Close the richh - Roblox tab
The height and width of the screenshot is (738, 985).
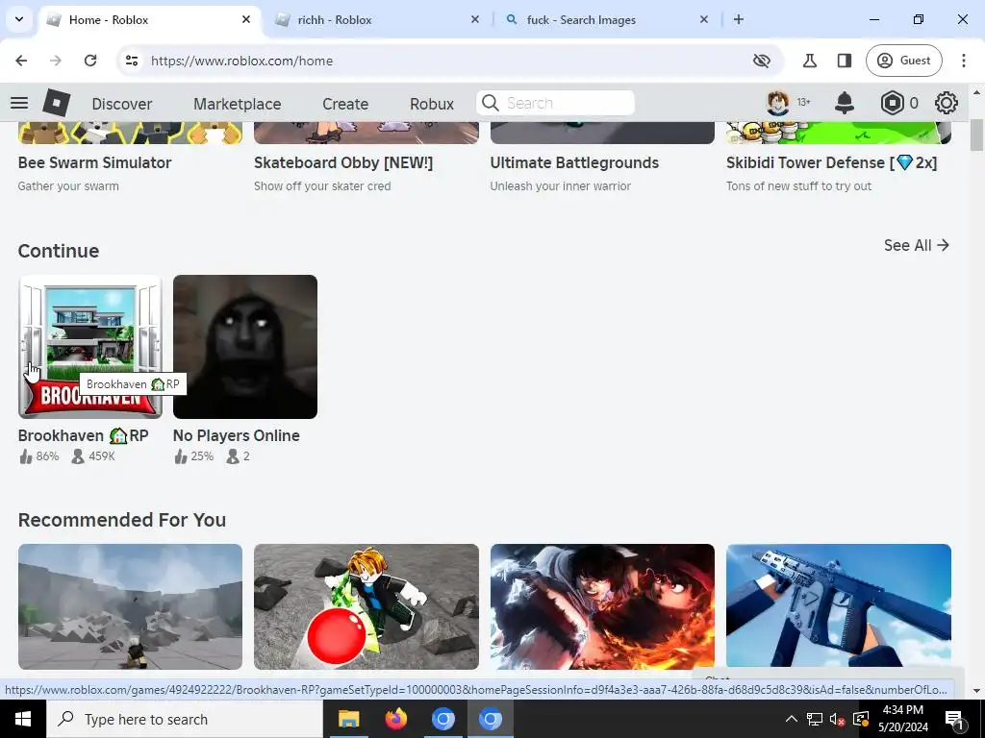[x=475, y=19]
